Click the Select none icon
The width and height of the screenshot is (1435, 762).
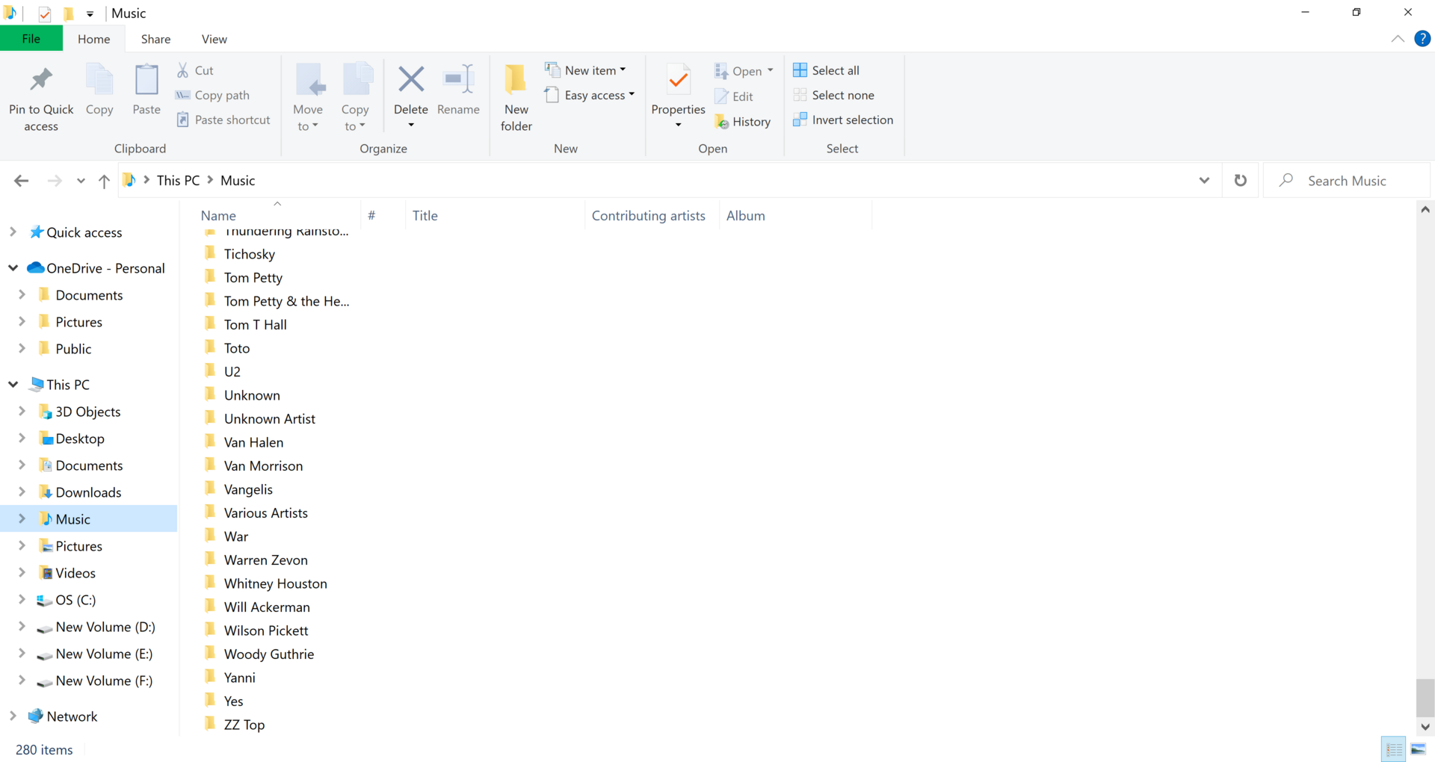pos(800,95)
